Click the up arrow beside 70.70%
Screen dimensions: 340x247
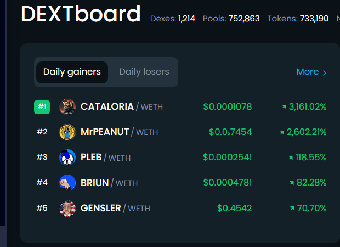pos(292,208)
